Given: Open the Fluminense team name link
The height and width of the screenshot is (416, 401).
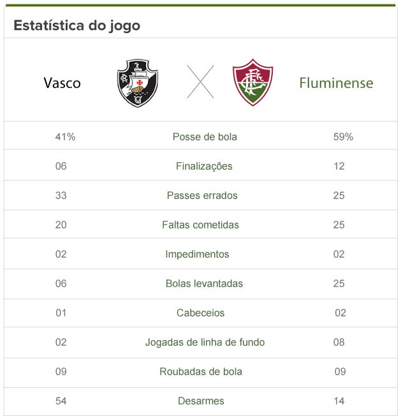Looking at the screenshot, I should coord(336,83).
